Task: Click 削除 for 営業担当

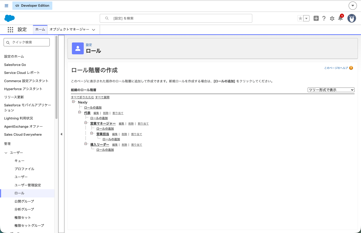Action: (x=124, y=134)
